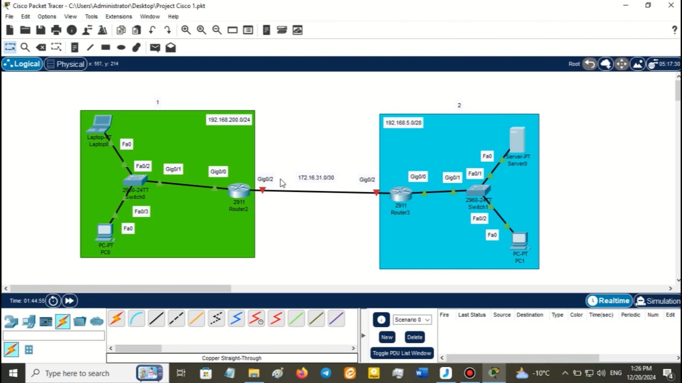This screenshot has width=682, height=383.
Task: Click Toggle PDU List Window button
Action: (402, 353)
